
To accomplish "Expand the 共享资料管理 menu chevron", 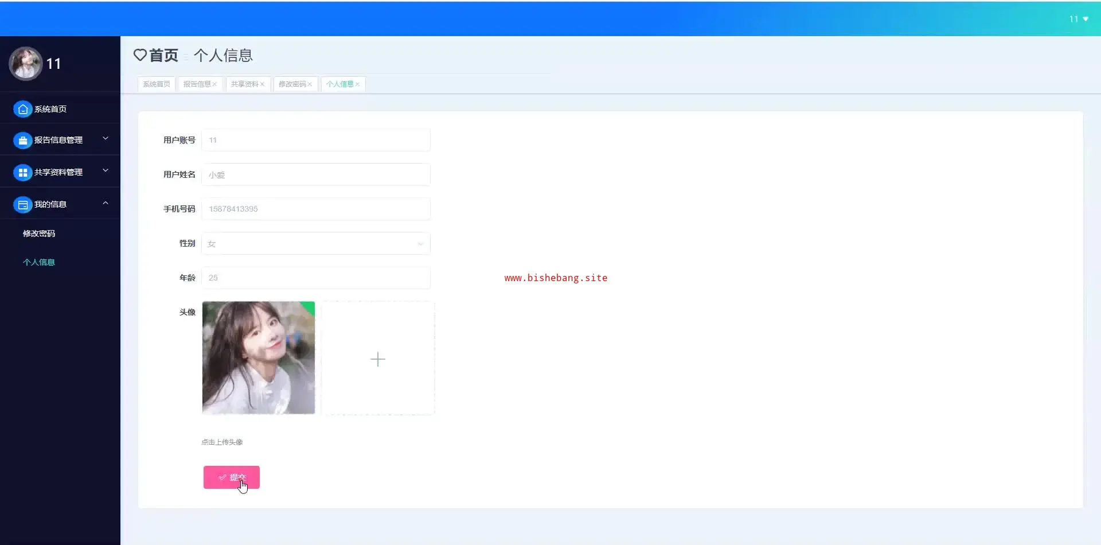I will coord(106,171).
